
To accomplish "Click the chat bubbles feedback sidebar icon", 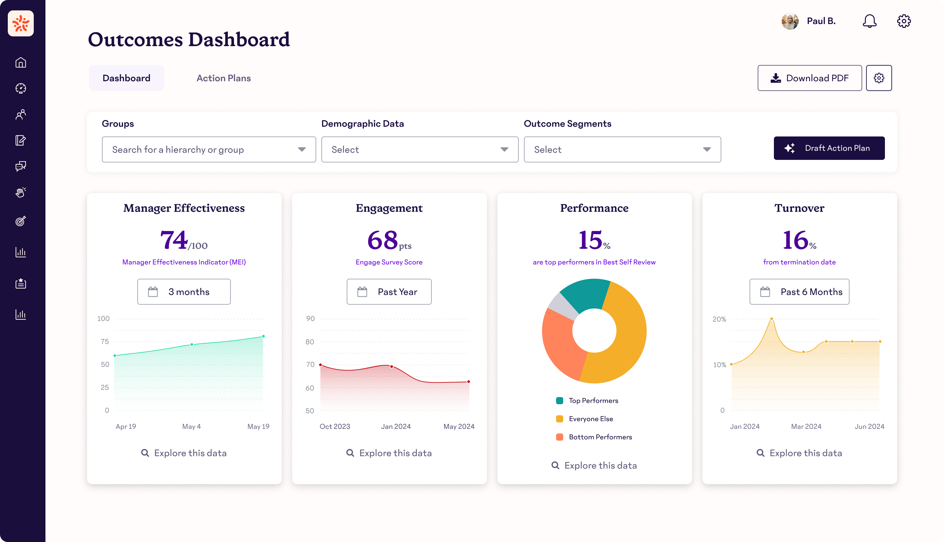I will [x=21, y=166].
